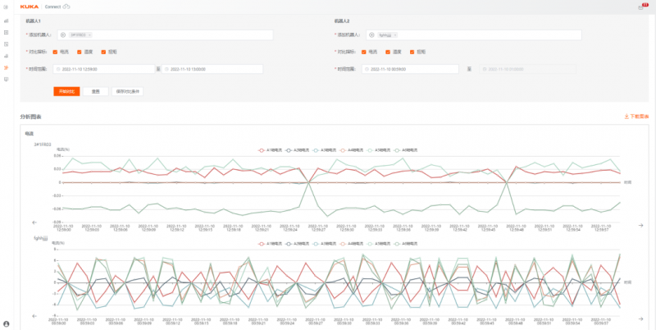The width and height of the screenshot is (656, 330).
Task: Click the KUKA logo
Action: tap(30, 7)
